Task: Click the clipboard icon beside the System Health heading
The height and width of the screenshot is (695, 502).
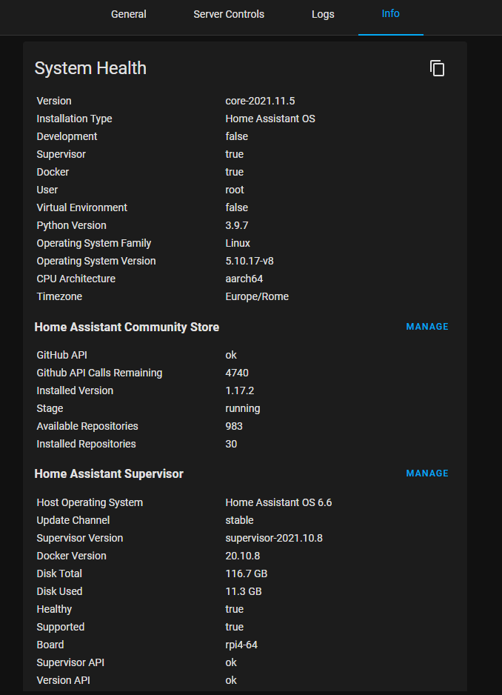Action: 438,67
